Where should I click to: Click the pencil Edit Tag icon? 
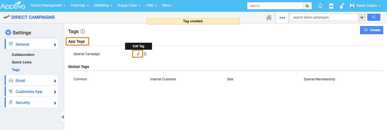point(138,54)
